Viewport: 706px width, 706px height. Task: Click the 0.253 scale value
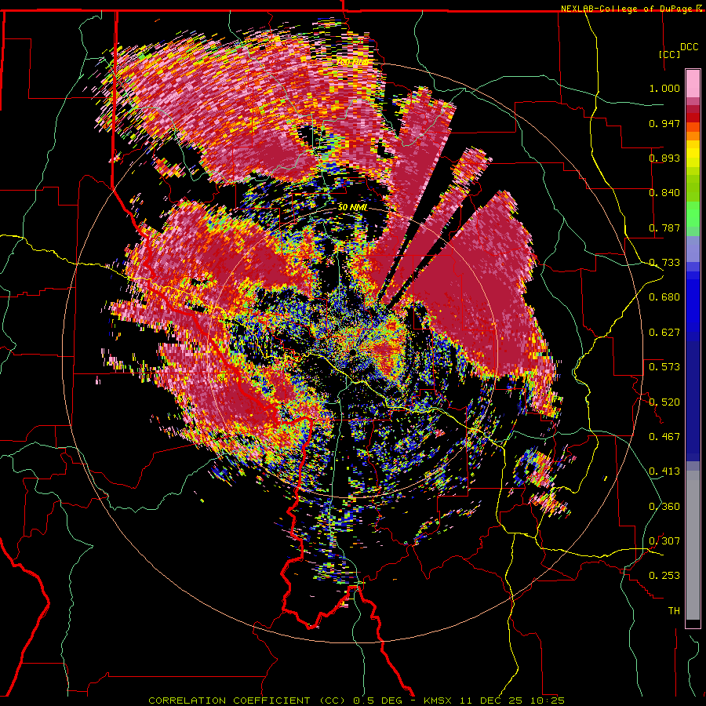coord(664,576)
